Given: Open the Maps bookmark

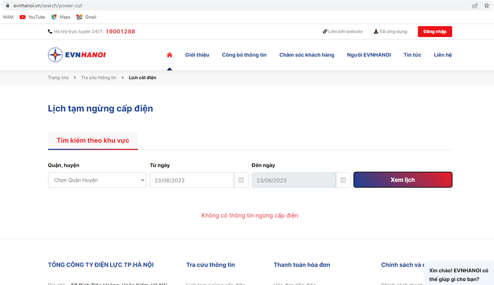Looking at the screenshot, I should point(61,17).
